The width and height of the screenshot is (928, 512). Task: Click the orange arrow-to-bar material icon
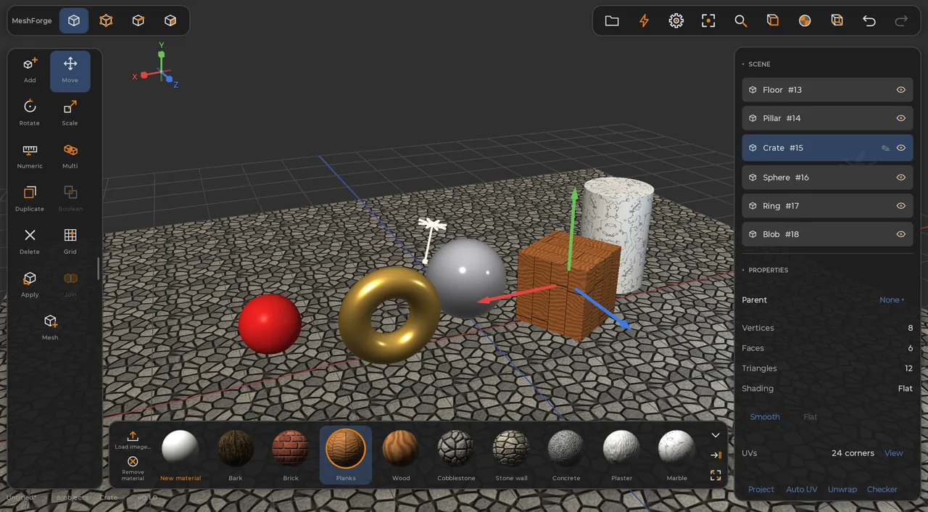point(716,455)
